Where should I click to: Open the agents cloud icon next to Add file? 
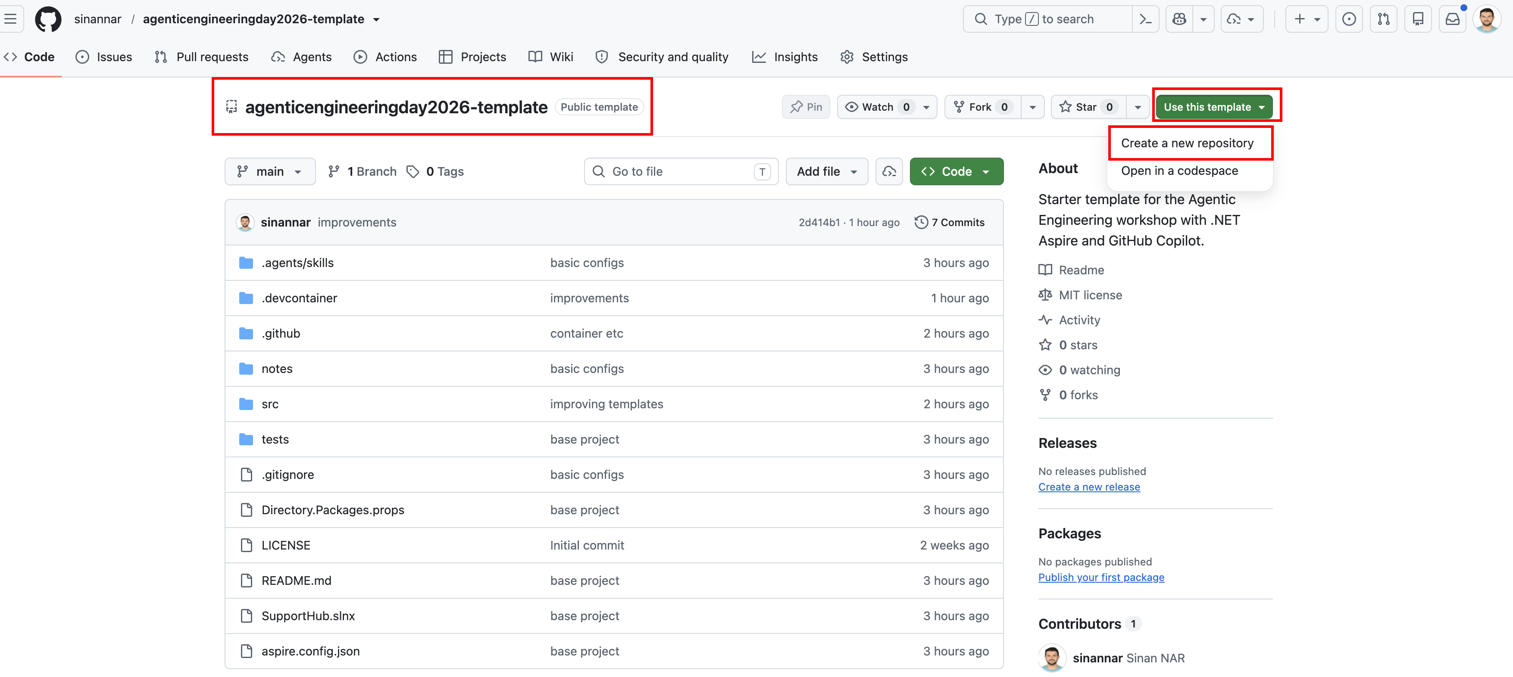point(889,171)
